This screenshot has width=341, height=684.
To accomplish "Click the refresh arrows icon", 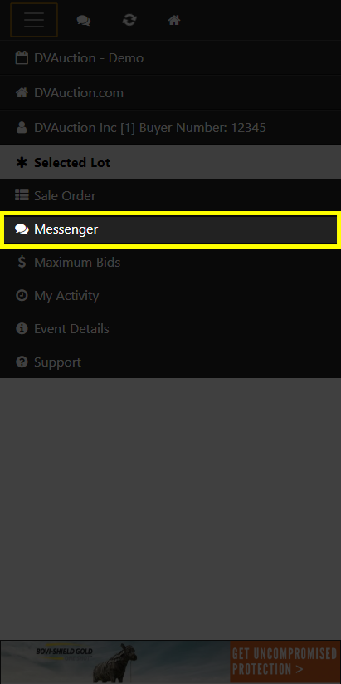I will point(129,20).
